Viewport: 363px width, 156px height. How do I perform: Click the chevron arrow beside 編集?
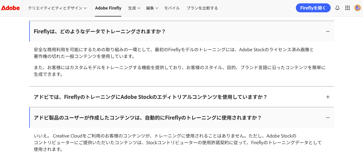[157, 8]
